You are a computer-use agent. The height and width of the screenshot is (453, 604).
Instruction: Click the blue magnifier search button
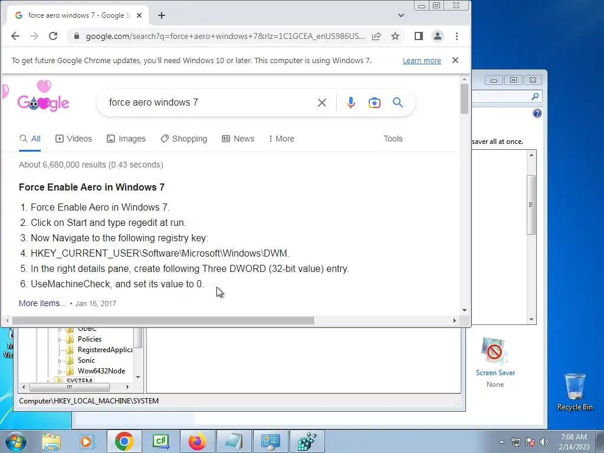point(398,103)
